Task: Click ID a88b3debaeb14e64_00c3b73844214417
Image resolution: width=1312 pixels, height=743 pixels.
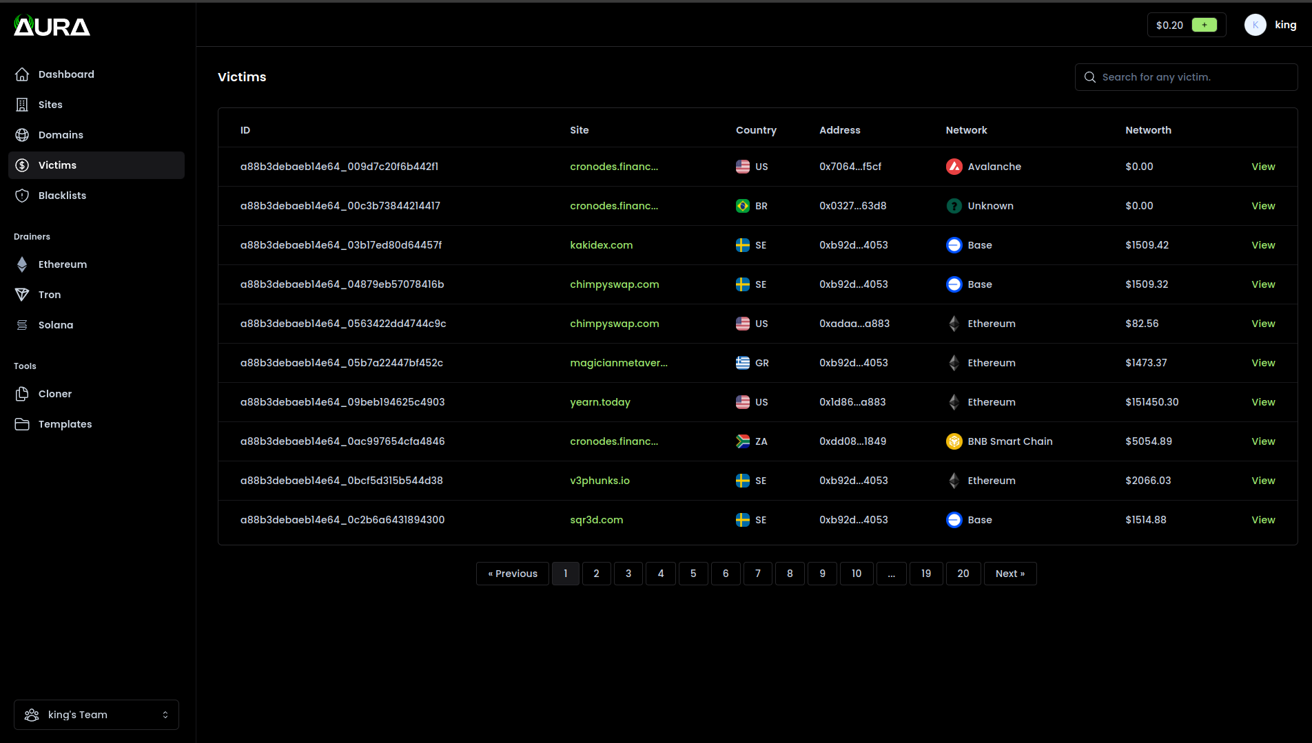Action: [x=340, y=206]
